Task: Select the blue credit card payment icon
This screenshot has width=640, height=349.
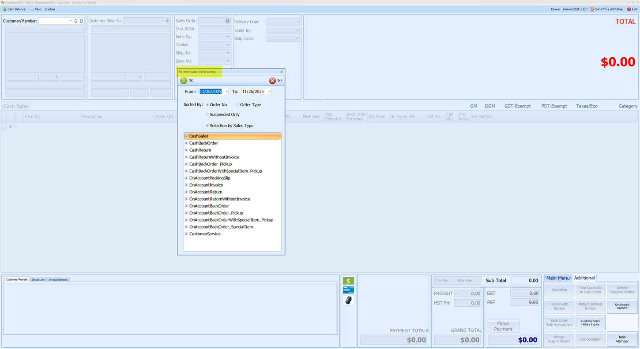Action: pos(348,290)
